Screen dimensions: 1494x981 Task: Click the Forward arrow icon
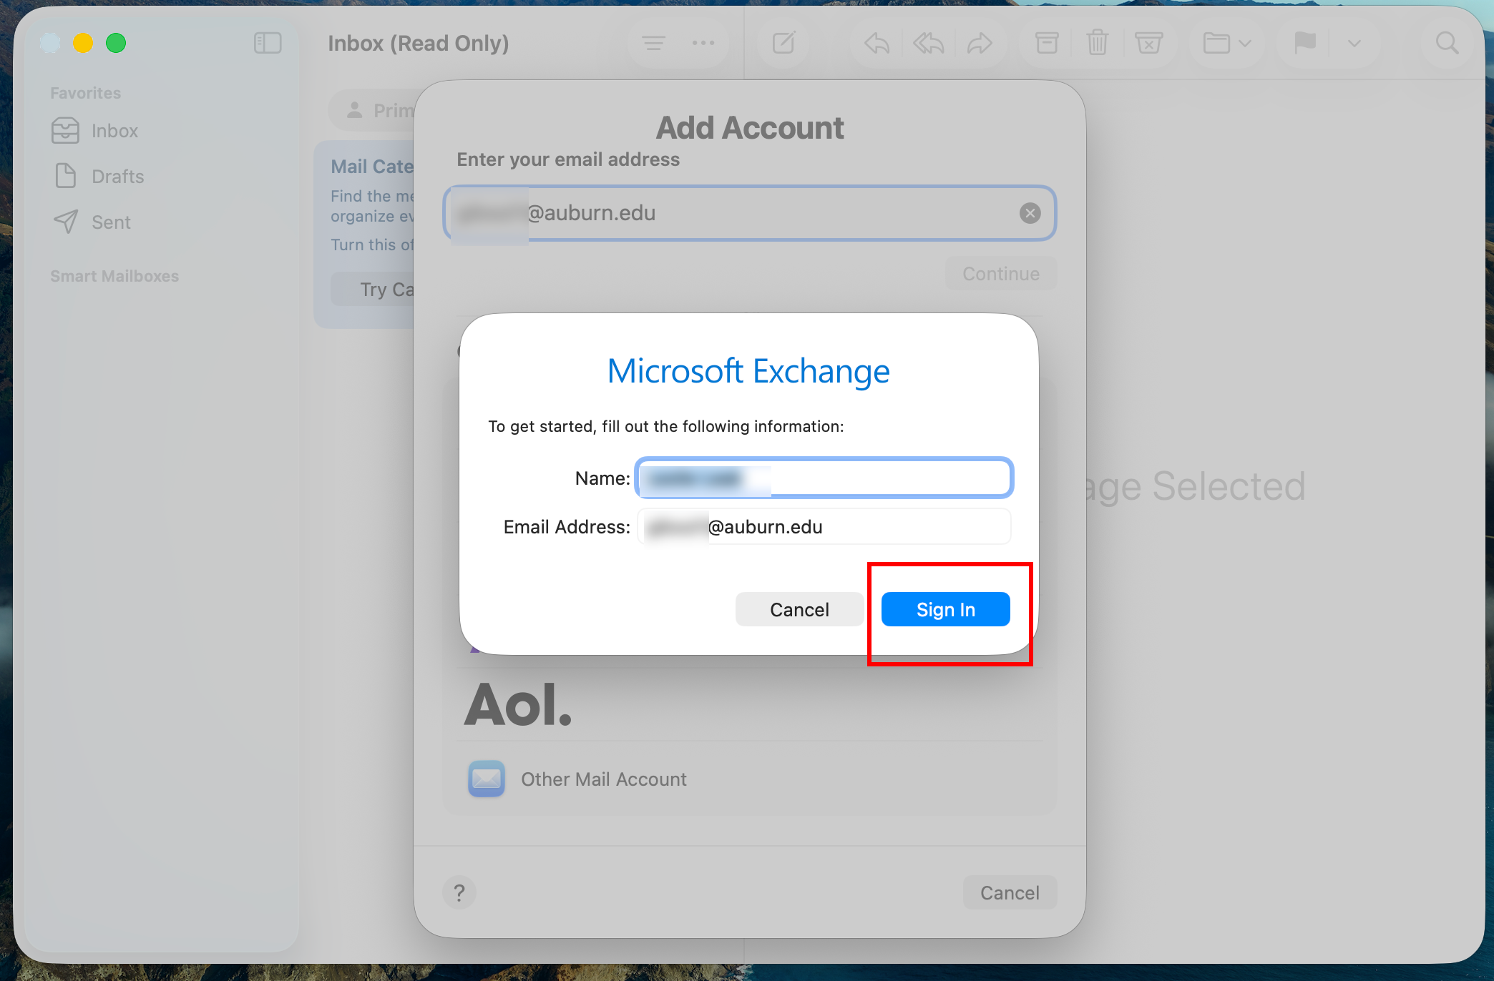tap(980, 43)
